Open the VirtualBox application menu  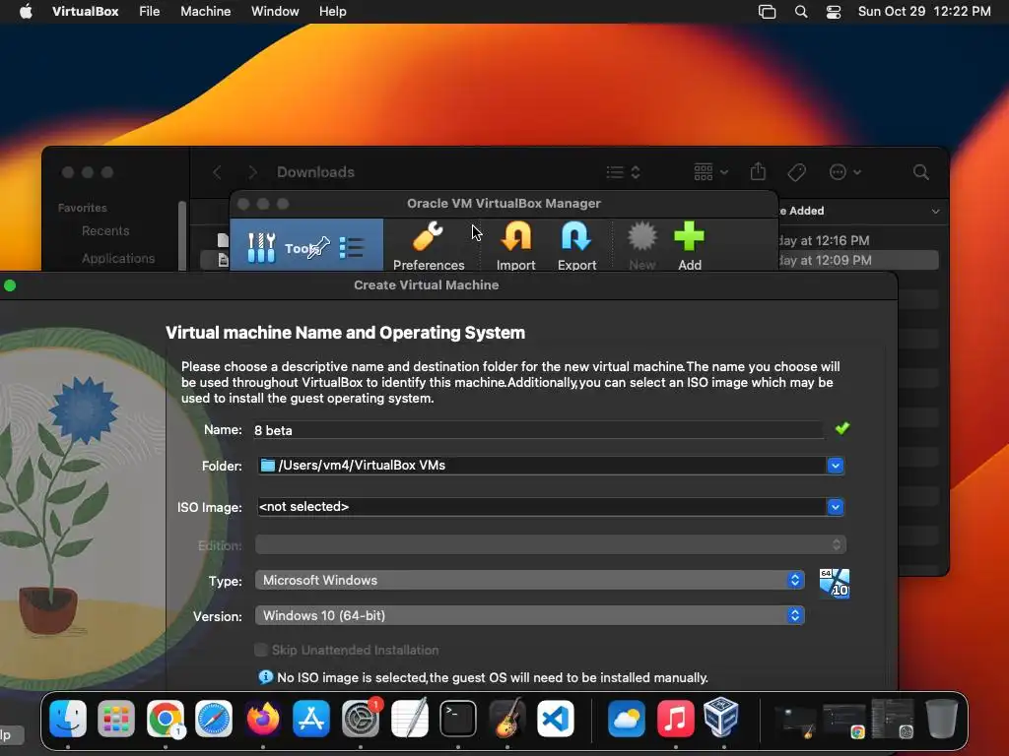coord(85,12)
